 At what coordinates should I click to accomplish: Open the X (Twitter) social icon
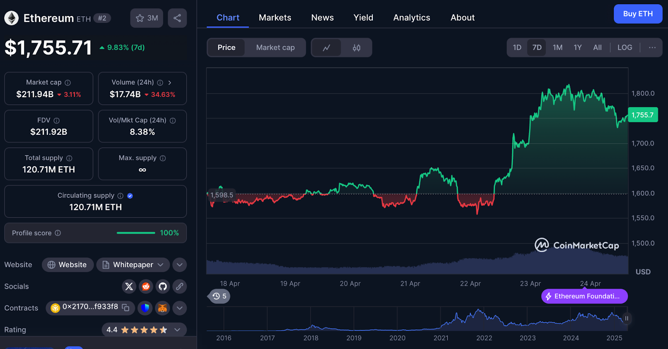coord(129,286)
